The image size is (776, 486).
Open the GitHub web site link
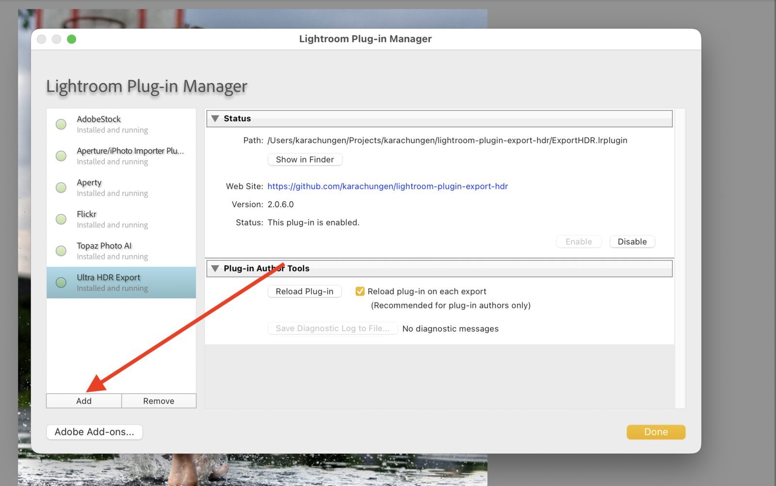(388, 186)
